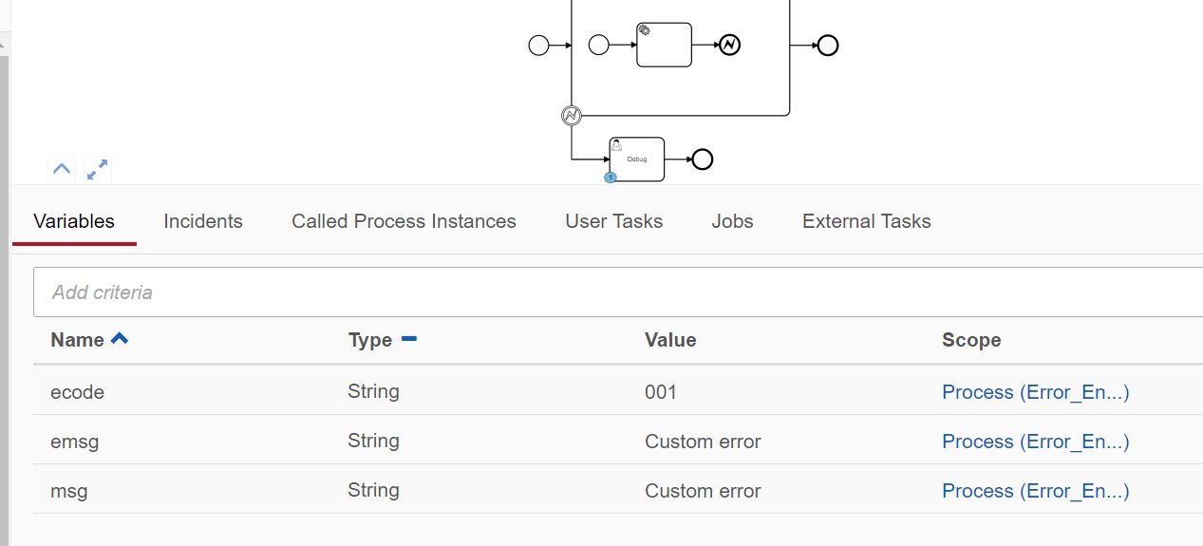Click the Custom error value of msg
1203x546 pixels.
pyautogui.click(x=703, y=491)
